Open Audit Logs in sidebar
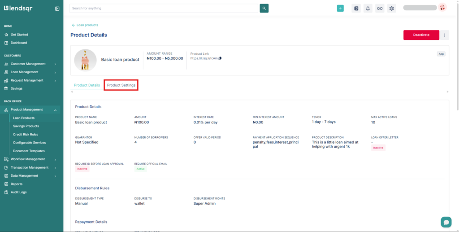This screenshot has height=232, width=459. (x=18, y=192)
